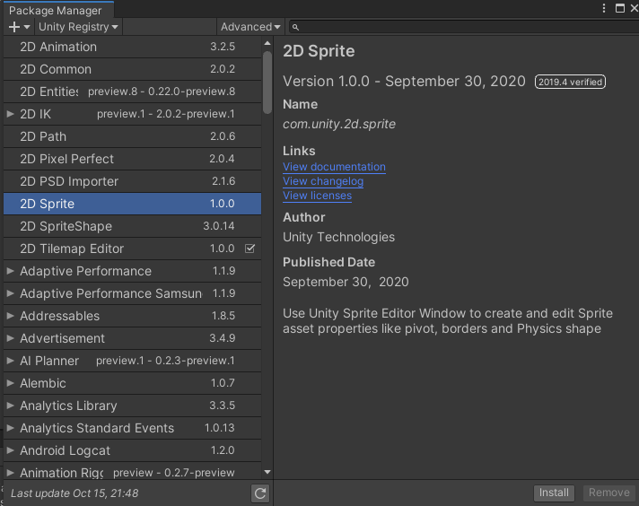The height and width of the screenshot is (506, 639).
Task: Select the Android Logcat package
Action: 133,450
